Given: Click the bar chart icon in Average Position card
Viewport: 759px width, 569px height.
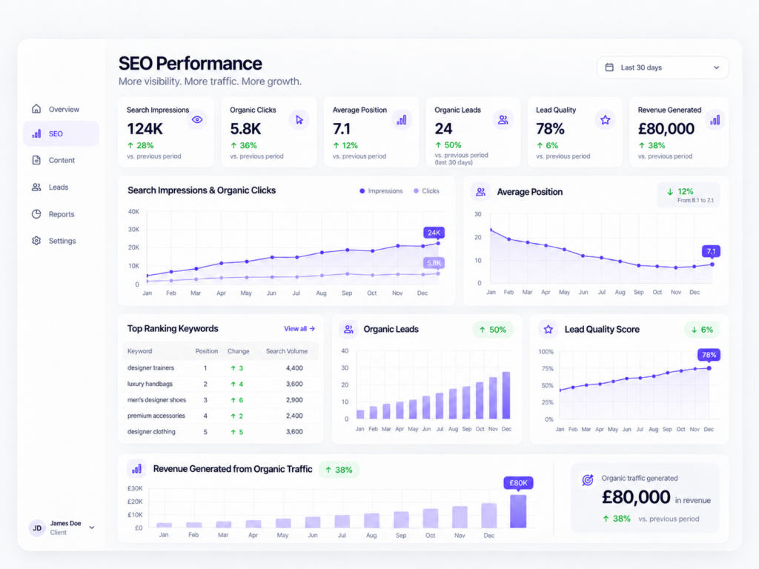Looking at the screenshot, I should pyautogui.click(x=401, y=119).
